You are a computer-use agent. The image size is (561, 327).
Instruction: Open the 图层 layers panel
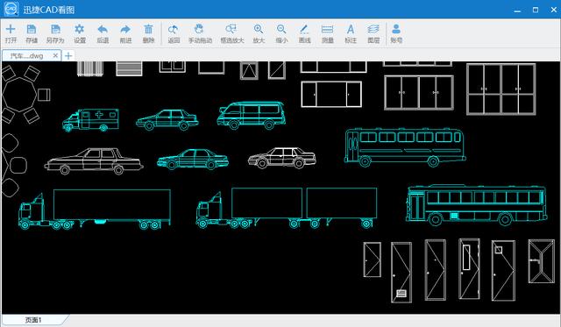point(373,33)
